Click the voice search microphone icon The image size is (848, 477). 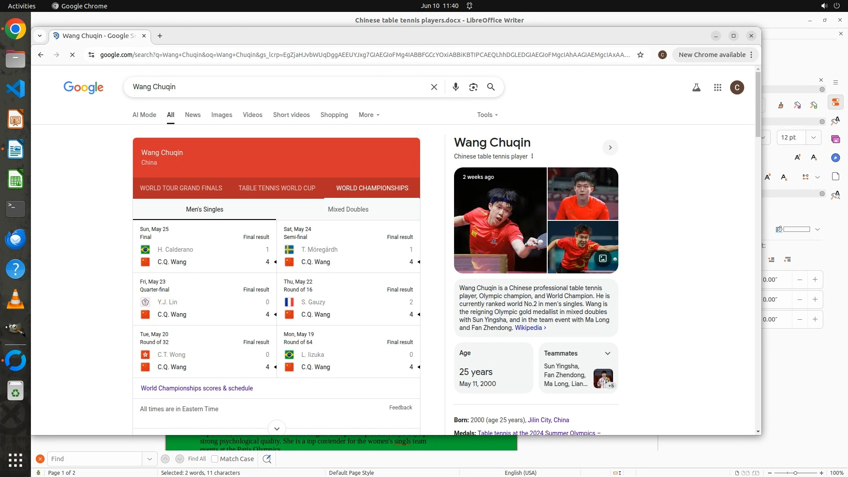[455, 87]
